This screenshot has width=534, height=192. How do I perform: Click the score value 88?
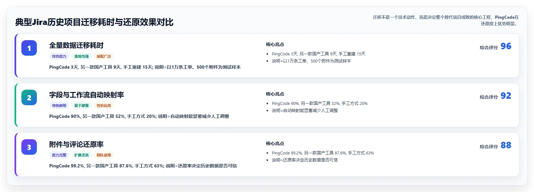pos(506,145)
